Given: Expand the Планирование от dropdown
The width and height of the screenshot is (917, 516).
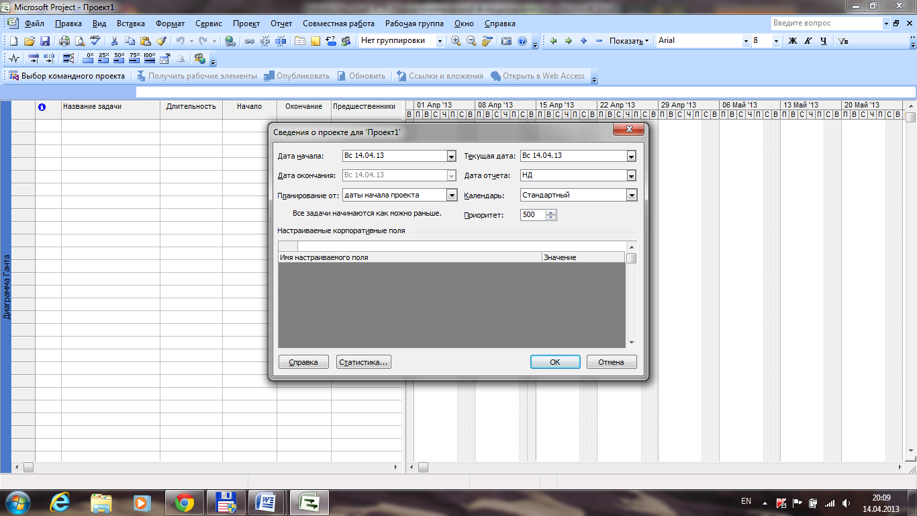Looking at the screenshot, I should [x=451, y=195].
